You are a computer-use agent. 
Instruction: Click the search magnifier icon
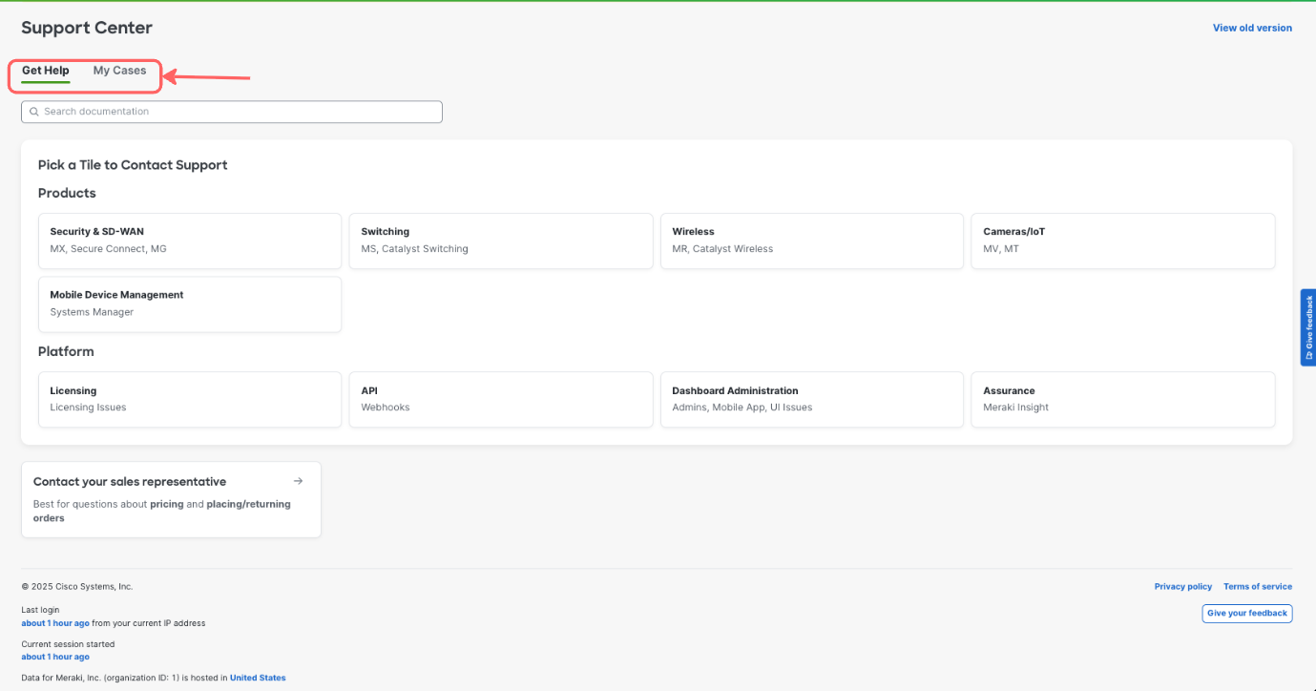[x=34, y=112]
